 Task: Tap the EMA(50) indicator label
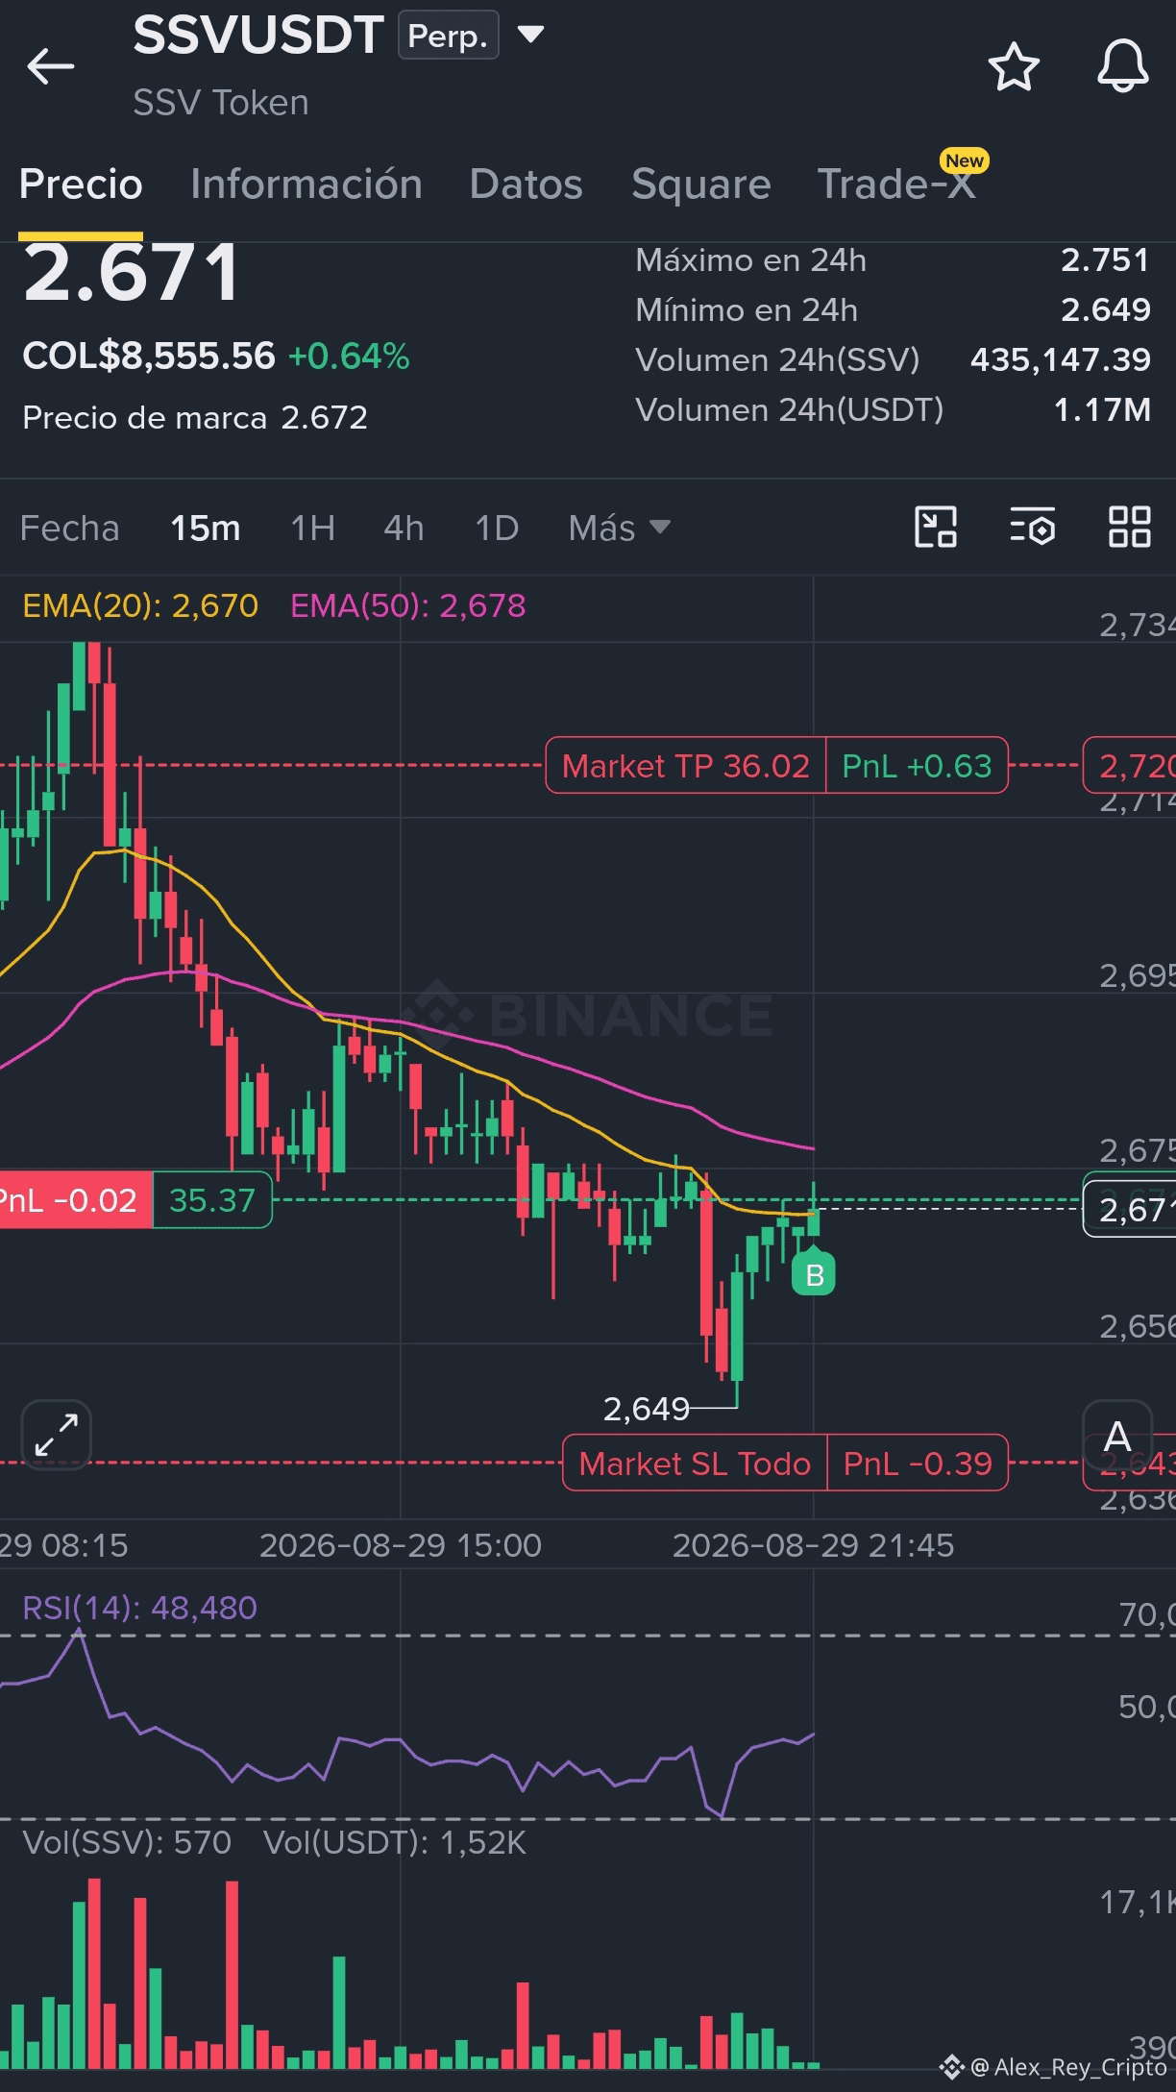coord(408,605)
